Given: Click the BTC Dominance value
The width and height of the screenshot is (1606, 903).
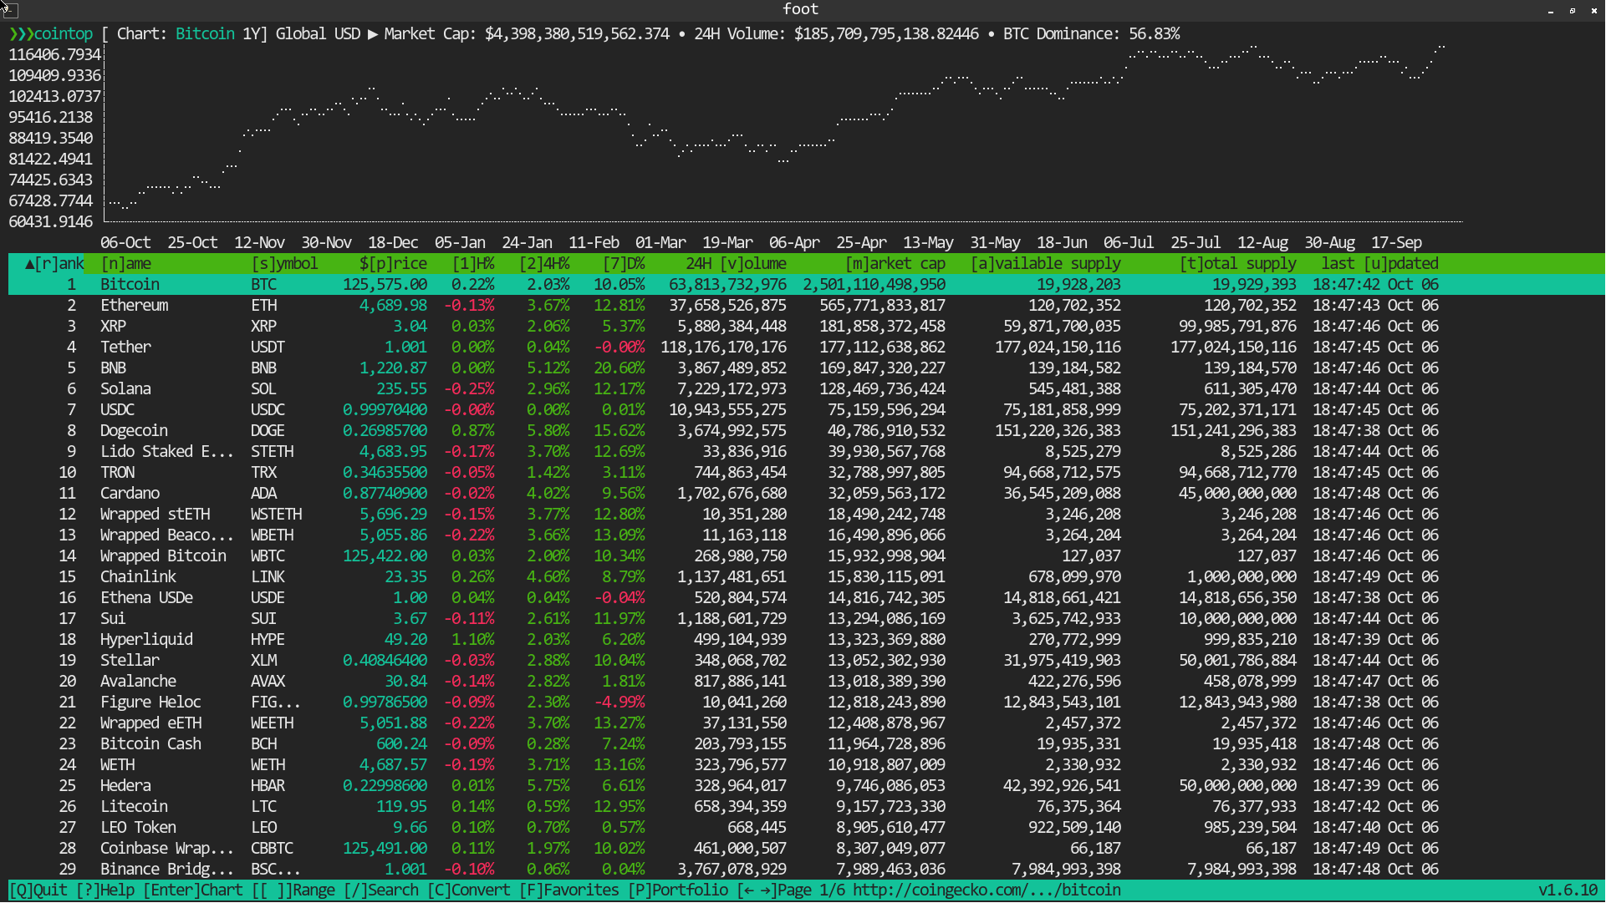Looking at the screenshot, I should coord(1154,34).
